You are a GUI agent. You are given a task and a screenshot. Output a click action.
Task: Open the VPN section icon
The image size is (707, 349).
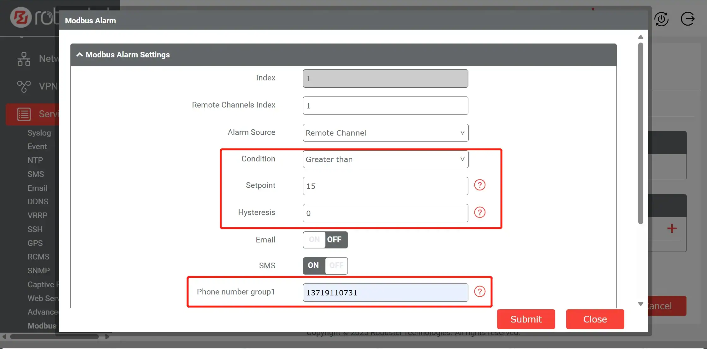[24, 86]
